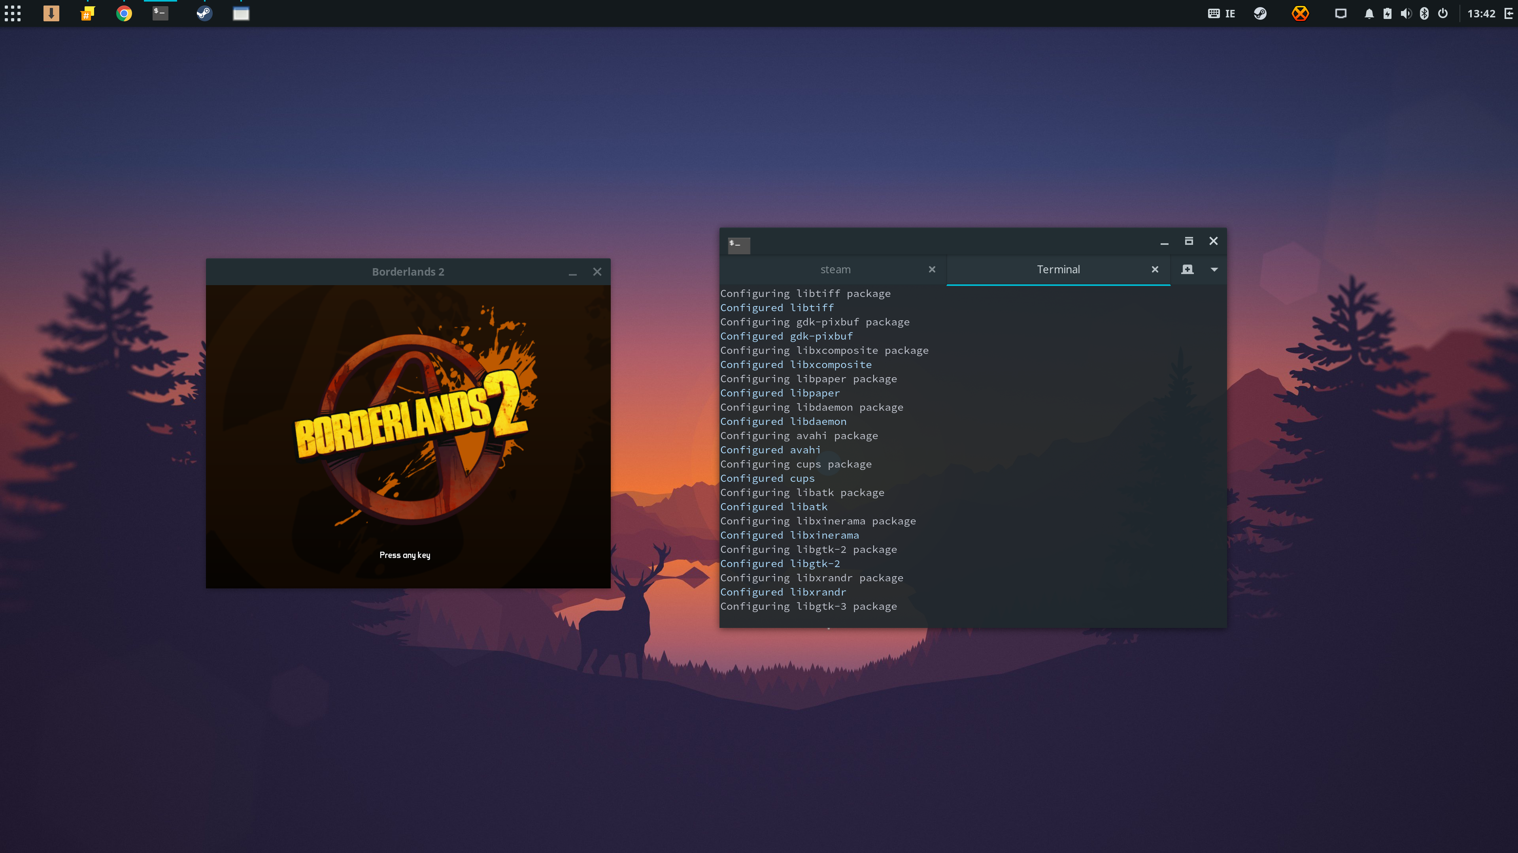Screen dimensions: 1518x853
Task: Click 'Configured cups' line
Action: tap(767, 479)
